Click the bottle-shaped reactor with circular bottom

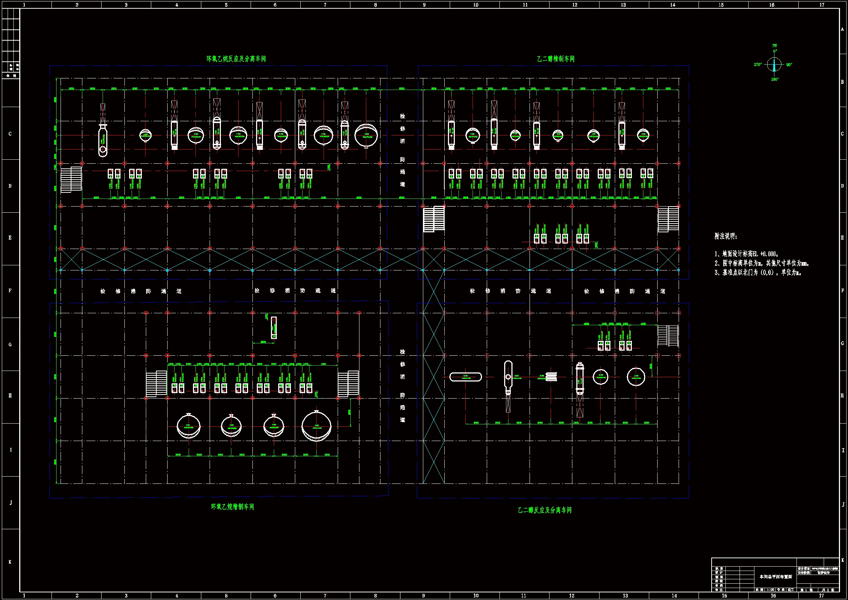tap(103, 140)
